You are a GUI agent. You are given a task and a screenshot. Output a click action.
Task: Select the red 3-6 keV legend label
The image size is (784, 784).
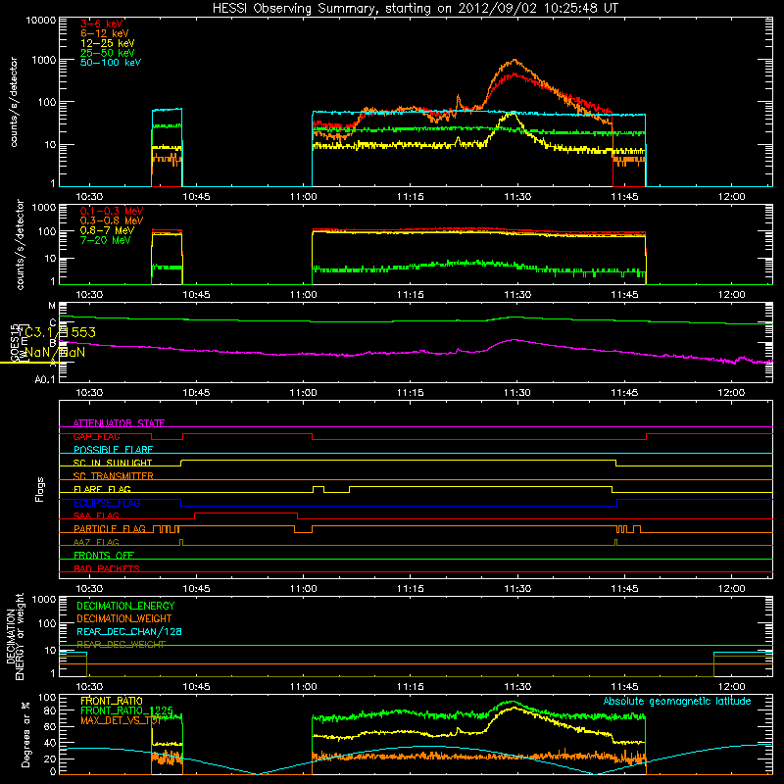[102, 24]
